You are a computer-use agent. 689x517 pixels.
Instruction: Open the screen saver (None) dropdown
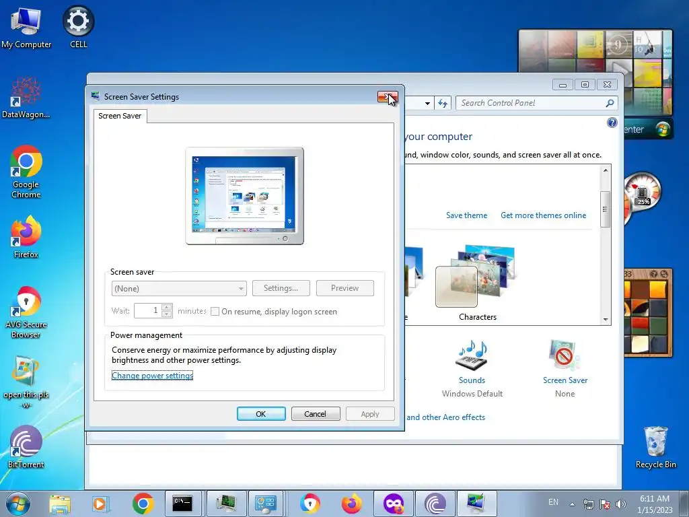click(179, 288)
